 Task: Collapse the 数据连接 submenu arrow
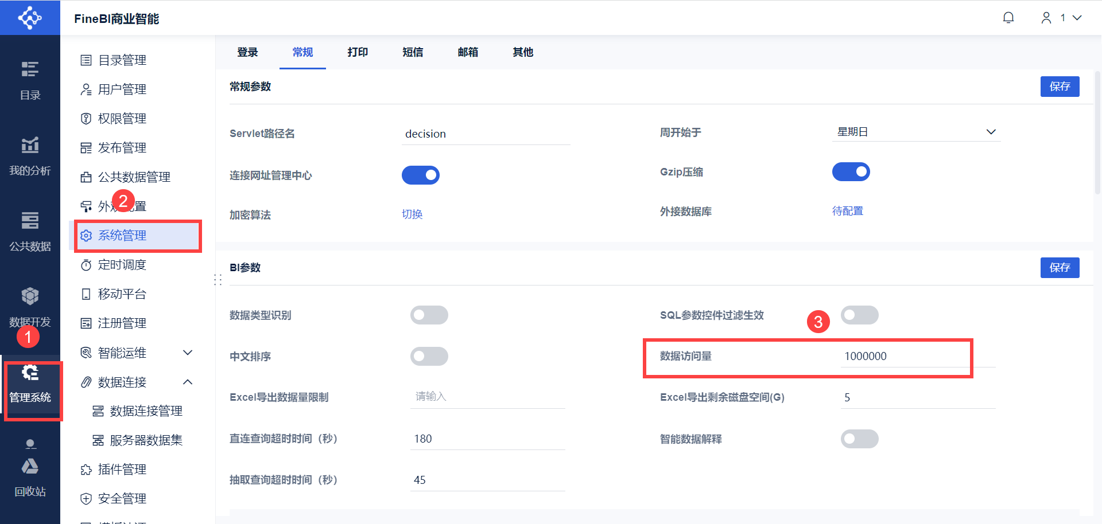tap(188, 382)
